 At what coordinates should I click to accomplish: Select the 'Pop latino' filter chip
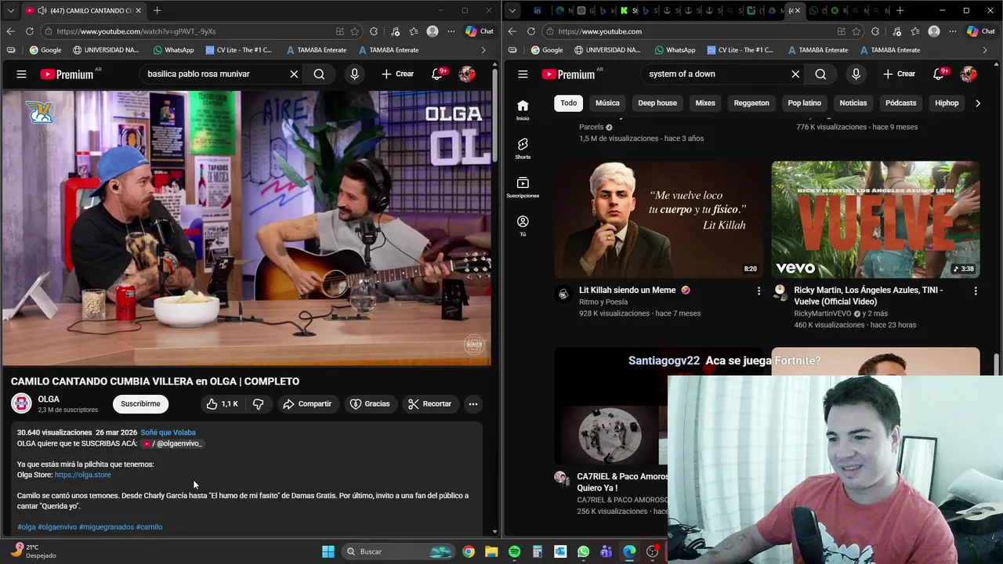(805, 103)
